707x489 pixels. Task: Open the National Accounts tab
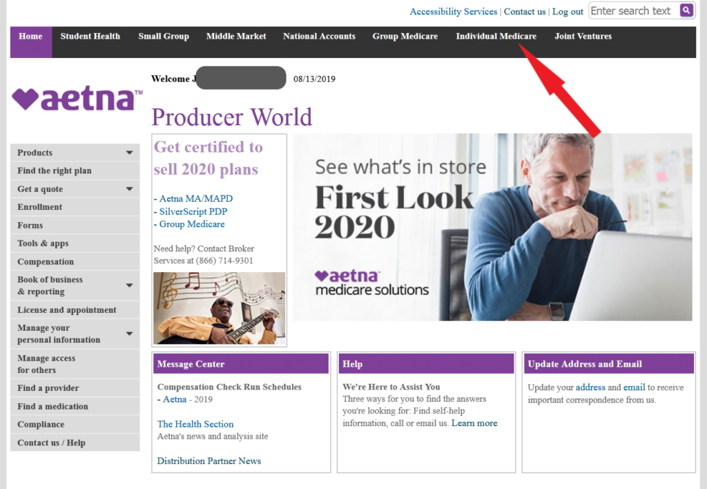pos(319,37)
